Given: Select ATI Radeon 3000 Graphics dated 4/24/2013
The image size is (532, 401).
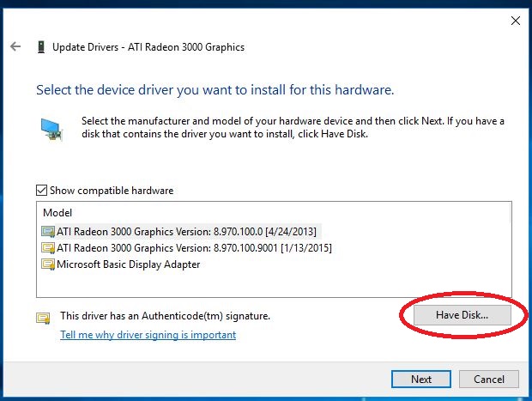Looking at the screenshot, I should [x=186, y=231].
